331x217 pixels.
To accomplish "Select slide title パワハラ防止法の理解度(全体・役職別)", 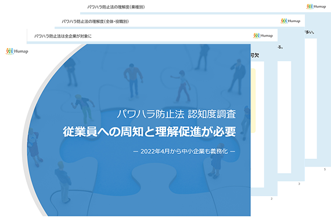I will click(95, 21).
